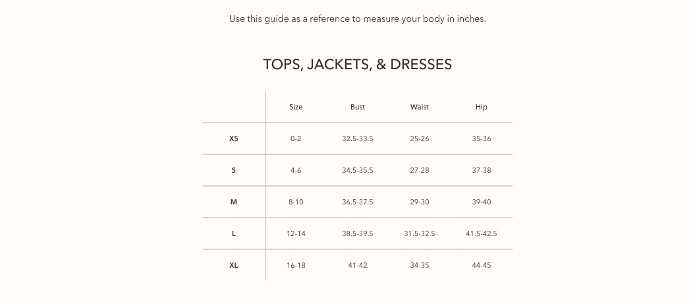Select the 8-10 size cell
Screen dimensions: 695x302
coord(296,202)
